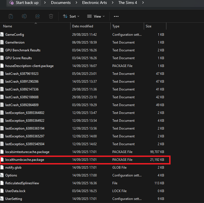Click the Options configuration file icon
The image size is (204, 203).
click(x=3, y=175)
